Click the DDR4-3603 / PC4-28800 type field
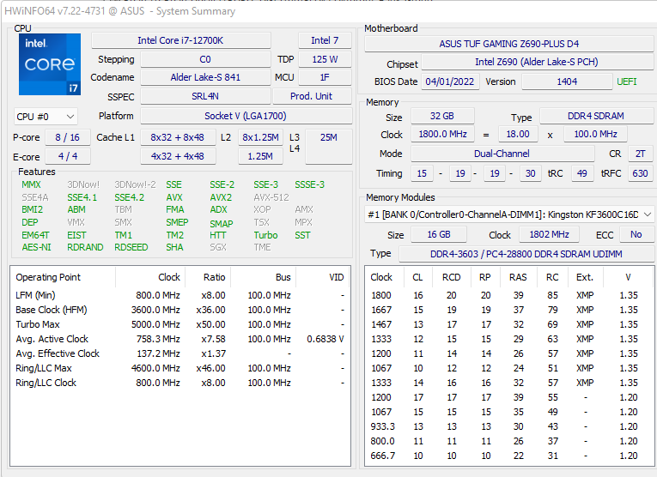 click(x=526, y=254)
